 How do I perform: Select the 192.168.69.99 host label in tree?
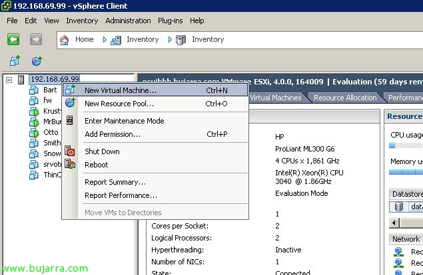(55, 79)
